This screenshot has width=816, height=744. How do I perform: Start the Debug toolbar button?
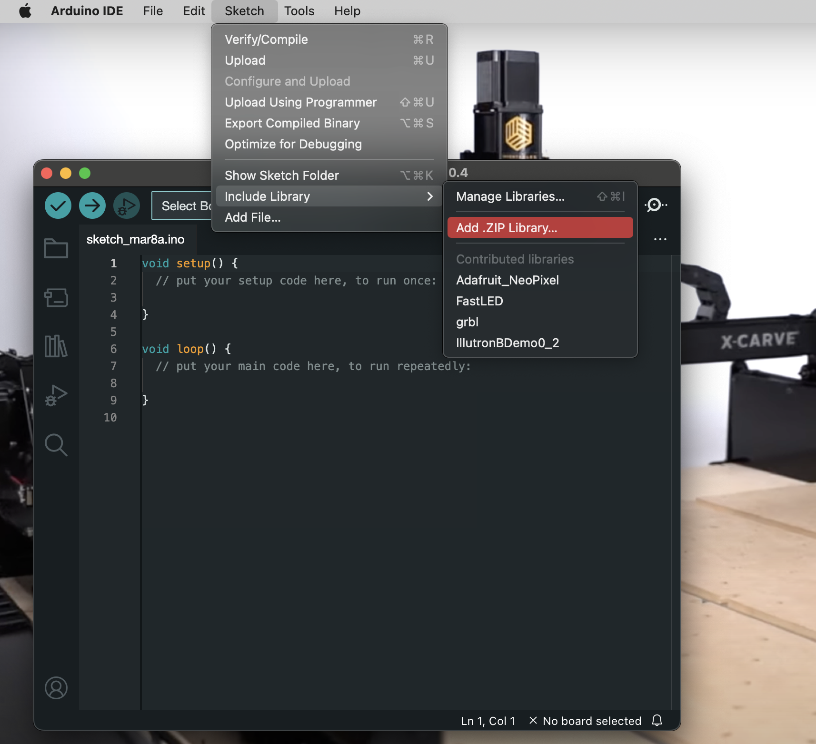(127, 206)
